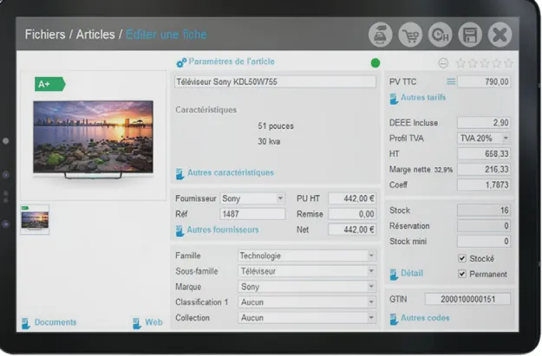The image size is (542, 356).
Task: Expand the Marque Sony dropdown
Action: (371, 287)
